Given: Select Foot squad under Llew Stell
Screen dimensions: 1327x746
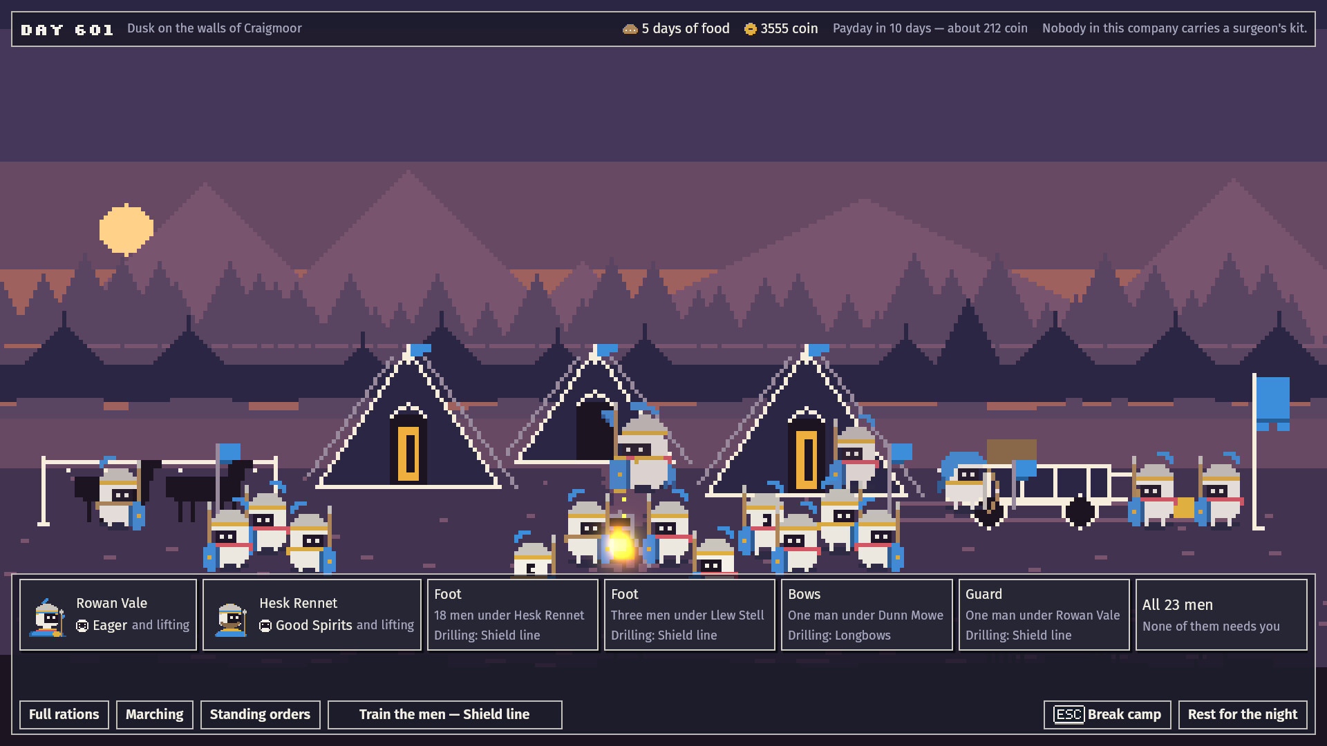Looking at the screenshot, I should click(x=689, y=615).
